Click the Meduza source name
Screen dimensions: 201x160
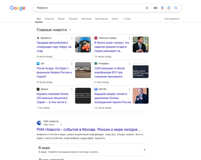[44, 89]
